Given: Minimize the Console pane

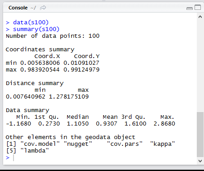Looking at the screenshot, I should (190, 9).
